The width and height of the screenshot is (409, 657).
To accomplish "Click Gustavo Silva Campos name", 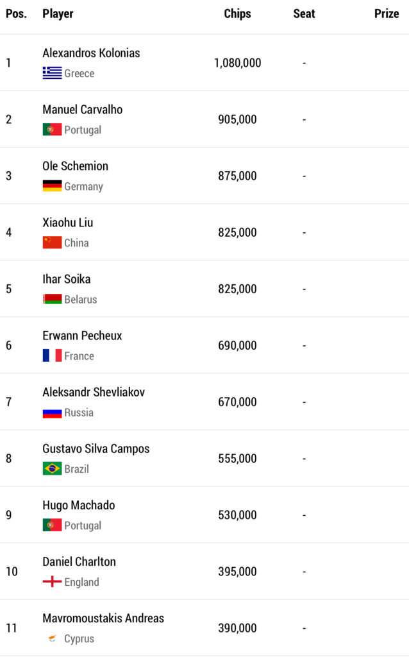I will pos(96,448).
